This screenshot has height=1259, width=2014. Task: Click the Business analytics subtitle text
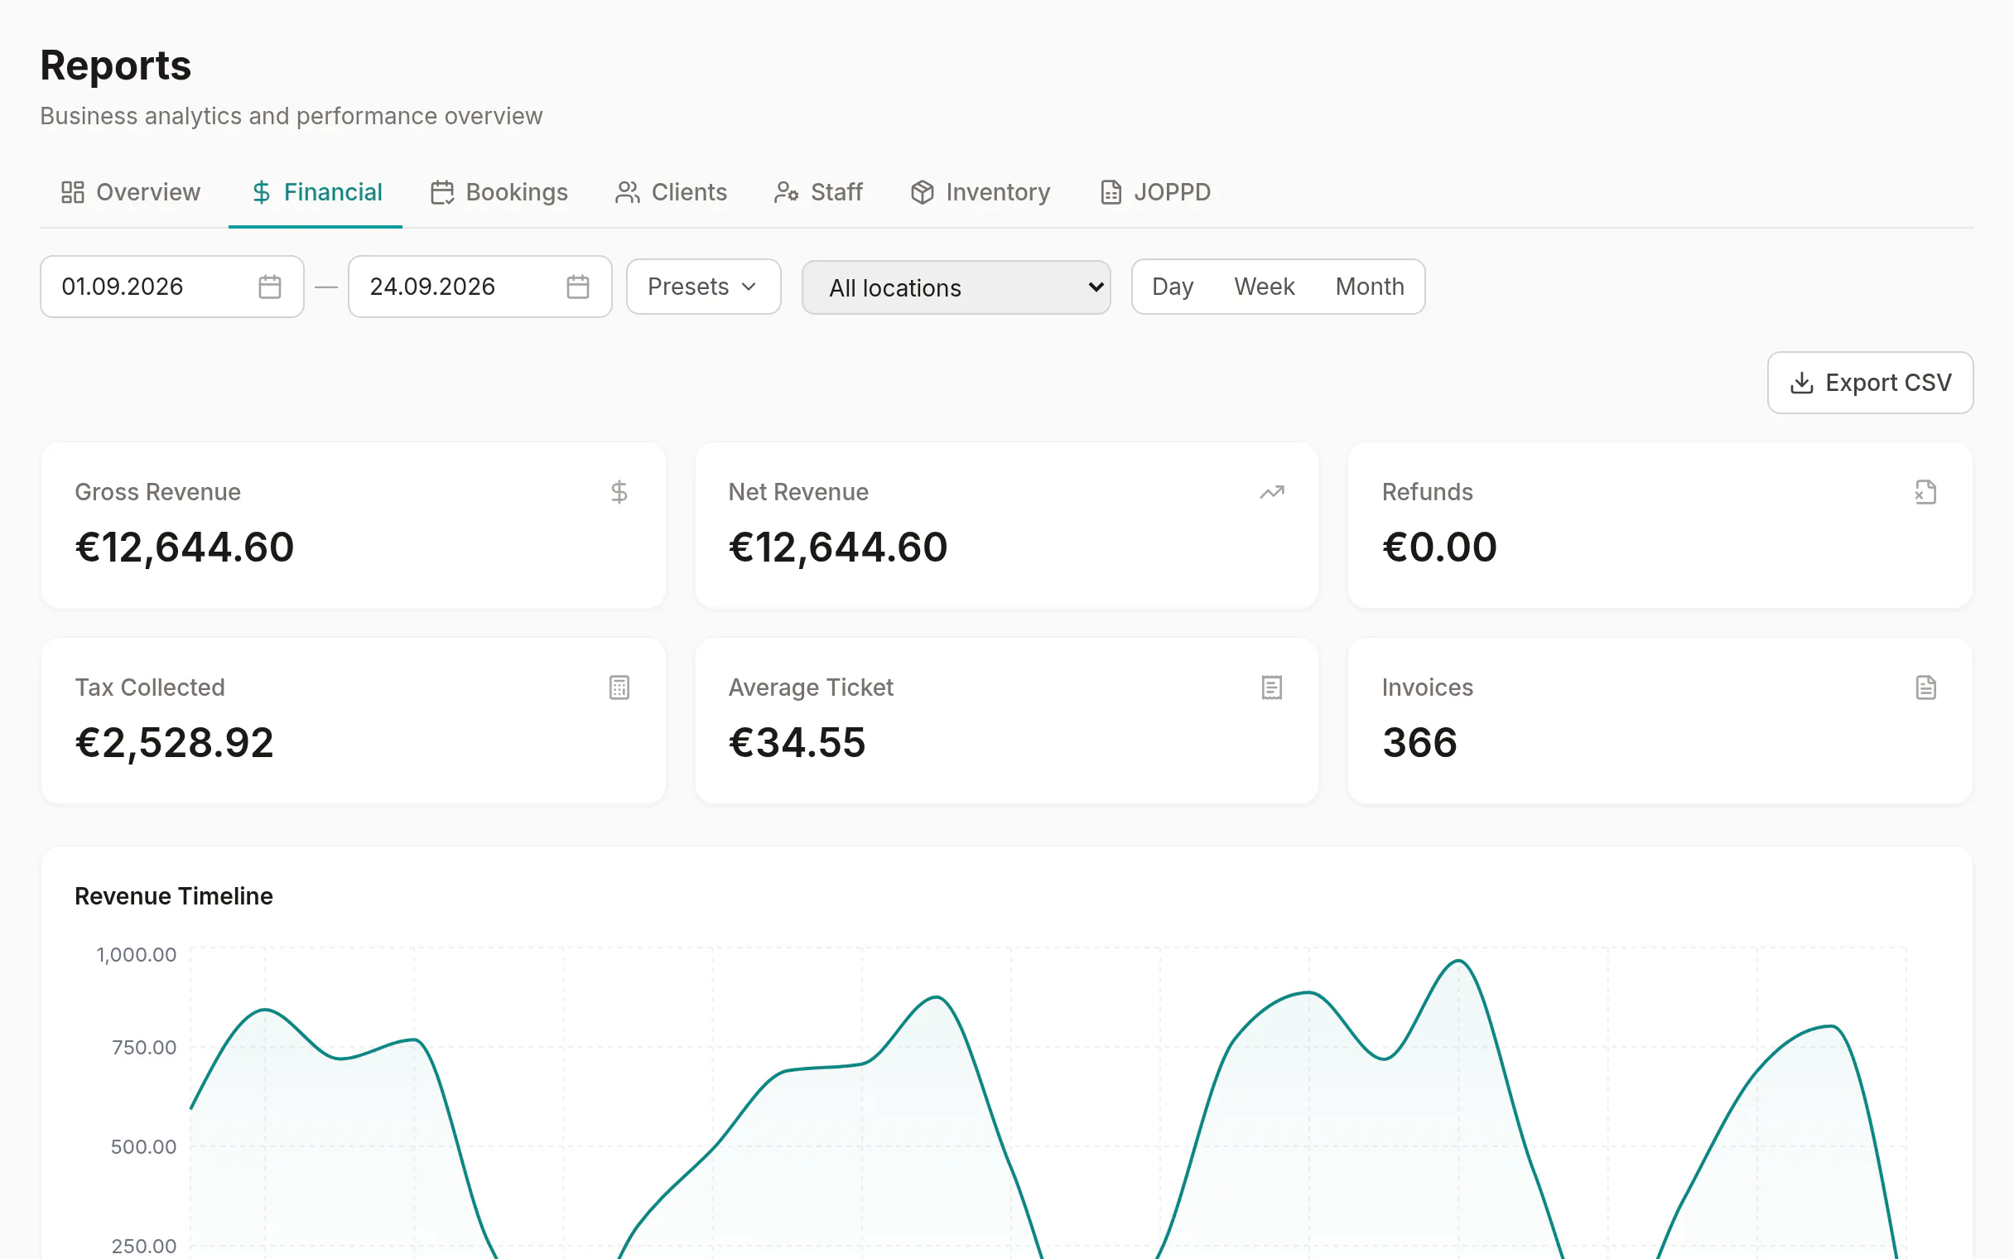coord(291,116)
